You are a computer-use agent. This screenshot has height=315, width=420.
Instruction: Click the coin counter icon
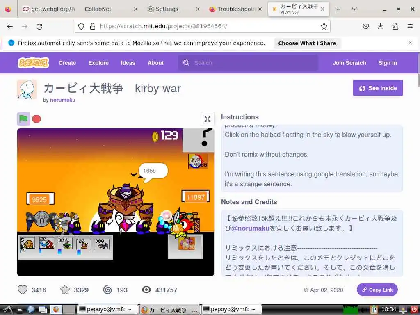coord(155,136)
